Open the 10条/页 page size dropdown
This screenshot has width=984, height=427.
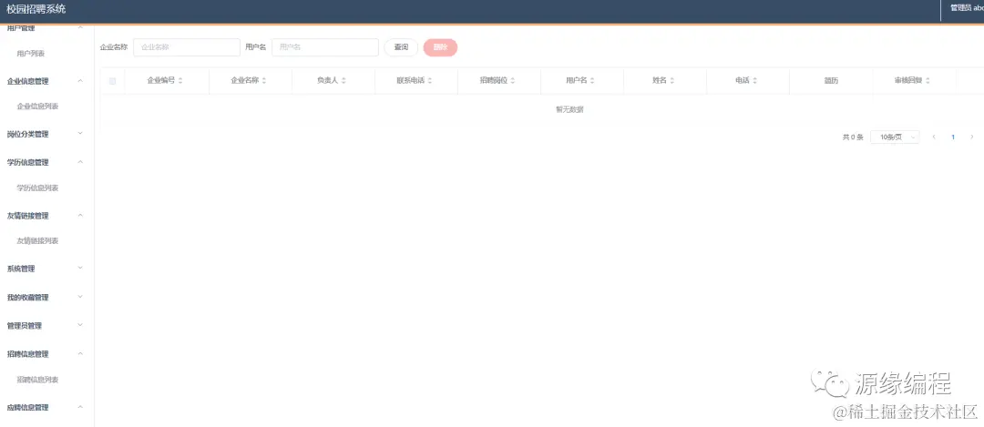[895, 137]
